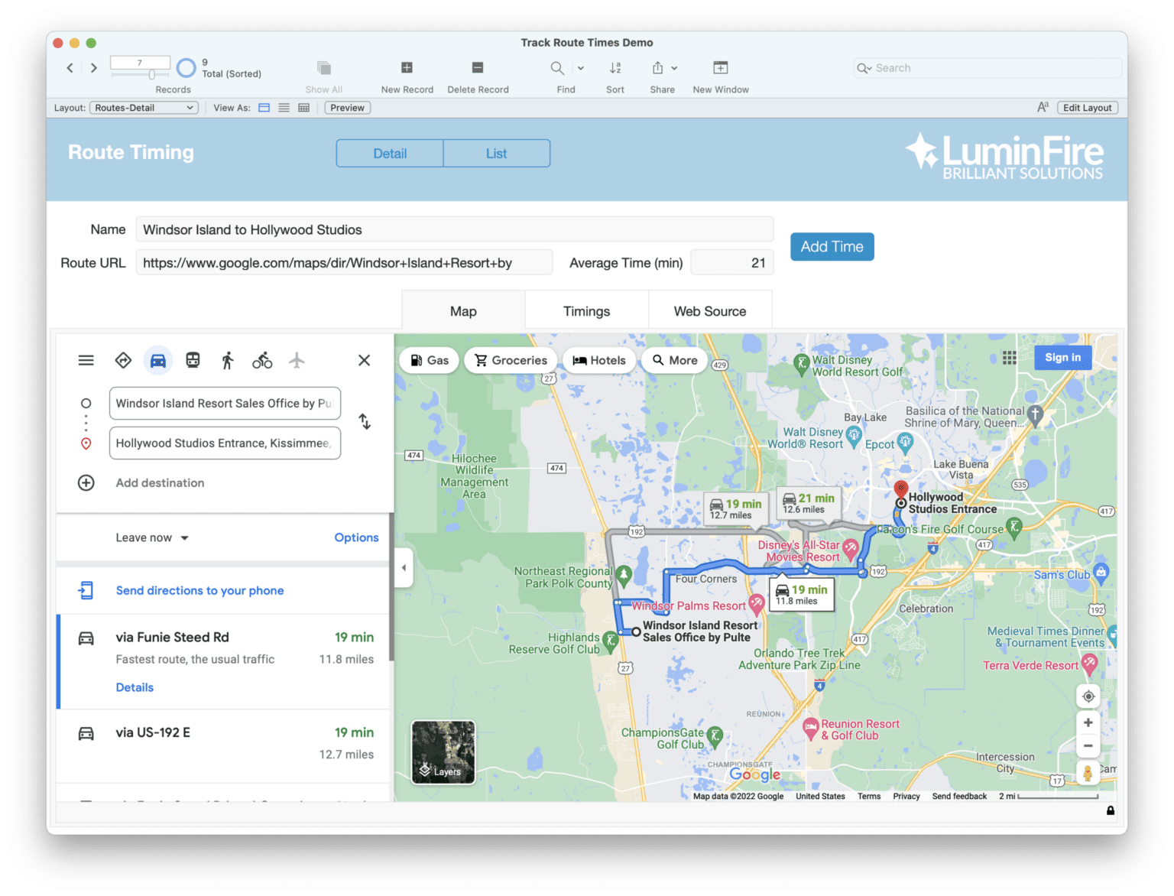The width and height of the screenshot is (1174, 896).
Task: Select cycling directions mode
Action: pyautogui.click(x=261, y=359)
